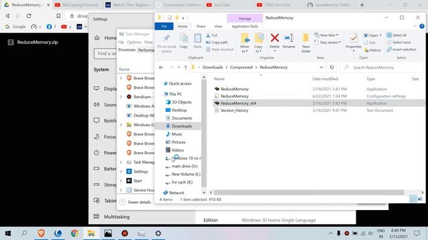The image size is (428, 240).
Task: Click Compressed in the address breadcrumb
Action: click(241, 67)
